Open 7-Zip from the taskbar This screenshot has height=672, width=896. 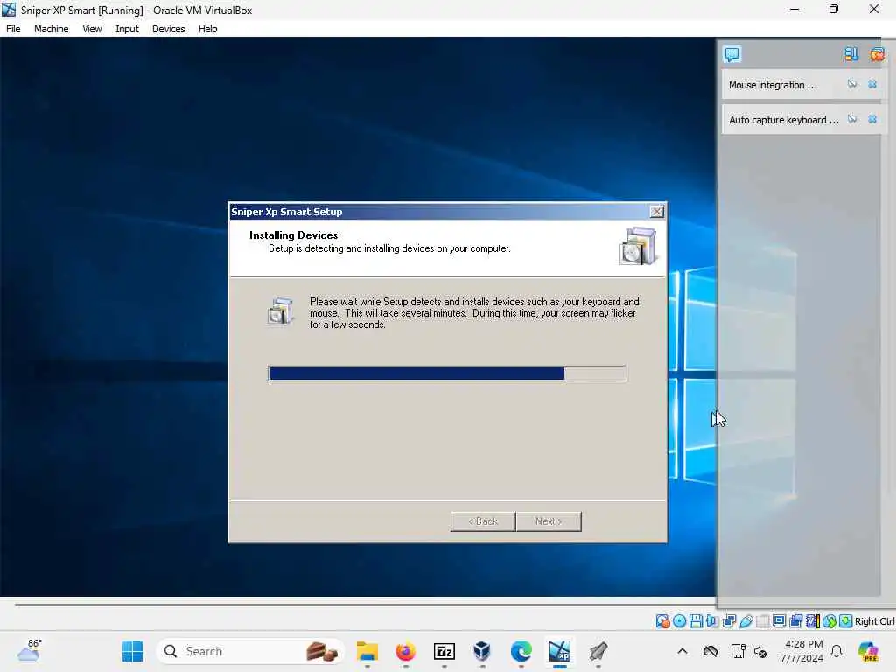coord(444,651)
